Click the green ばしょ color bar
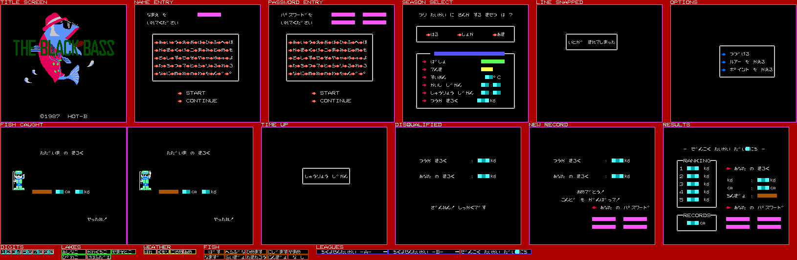797x260 pixels. click(492, 61)
